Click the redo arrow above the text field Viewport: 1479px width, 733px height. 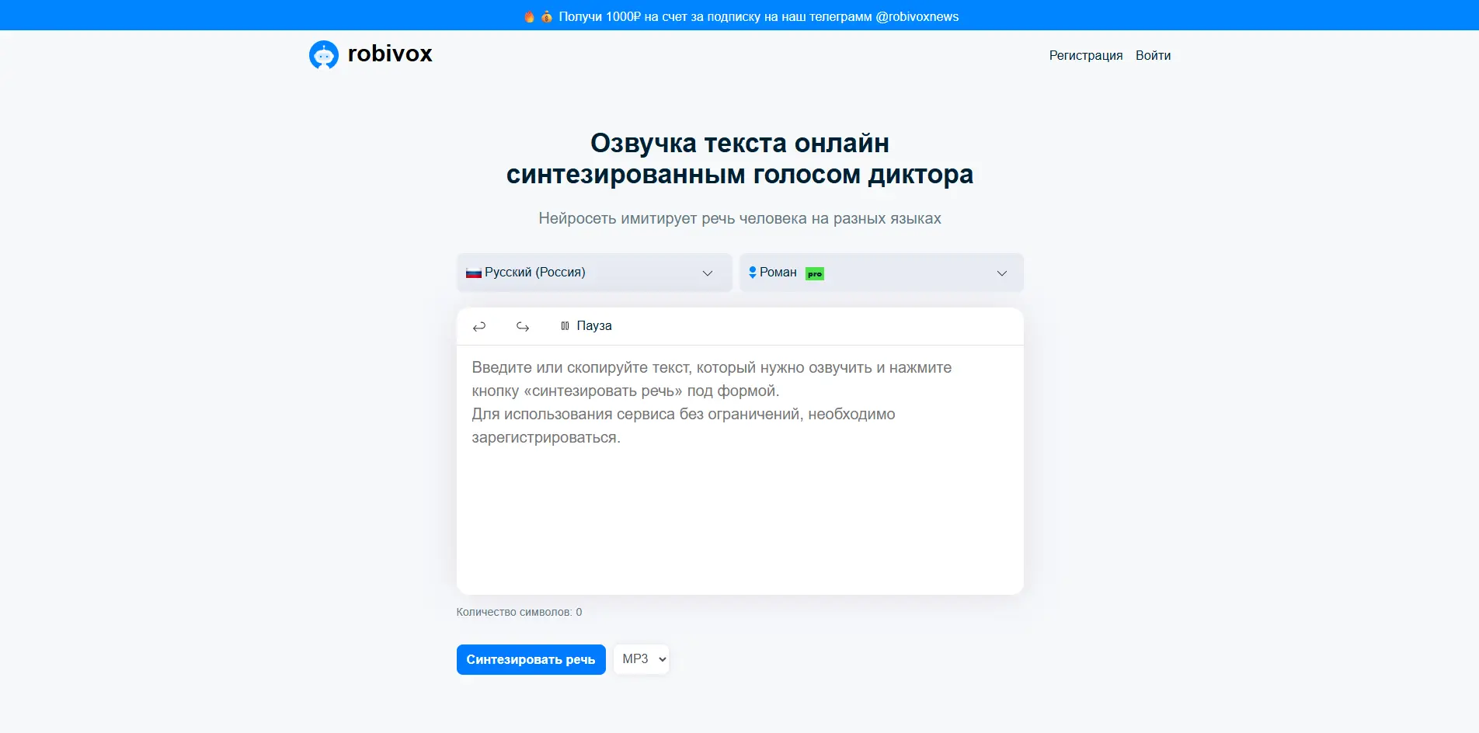click(x=522, y=326)
